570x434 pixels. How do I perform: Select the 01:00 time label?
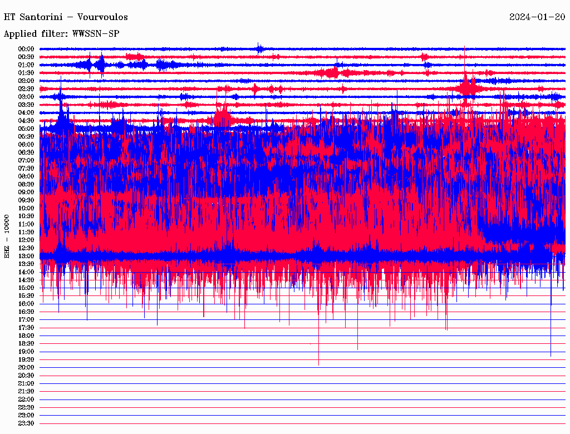[x=26, y=65]
